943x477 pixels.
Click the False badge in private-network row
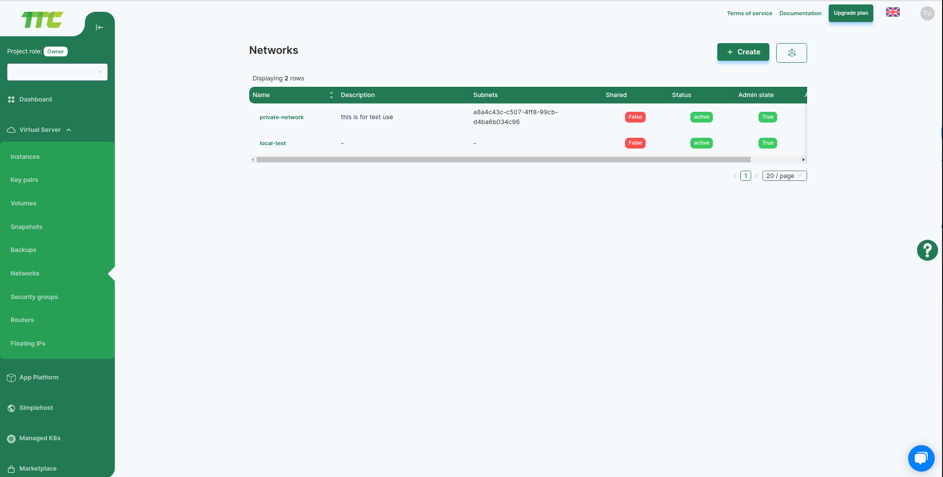click(x=635, y=117)
